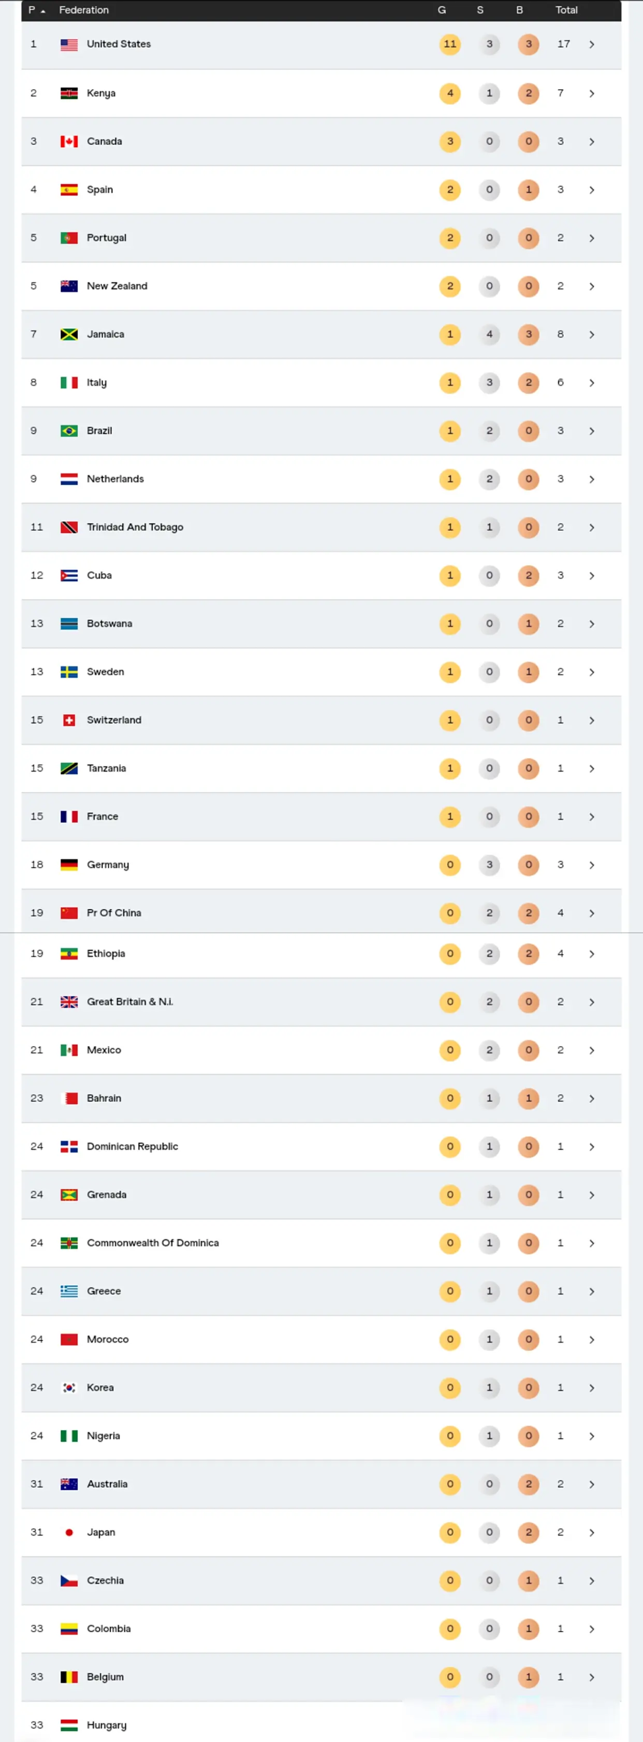The height and width of the screenshot is (1742, 643).
Task: Click the Kenya flag icon
Action: tap(69, 93)
